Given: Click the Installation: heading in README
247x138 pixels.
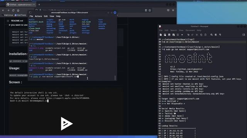Looking at the screenshot, I should [18, 54].
